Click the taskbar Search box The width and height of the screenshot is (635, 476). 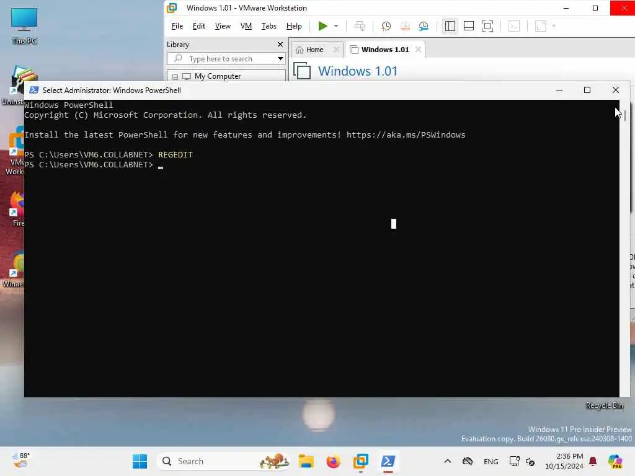223,461
